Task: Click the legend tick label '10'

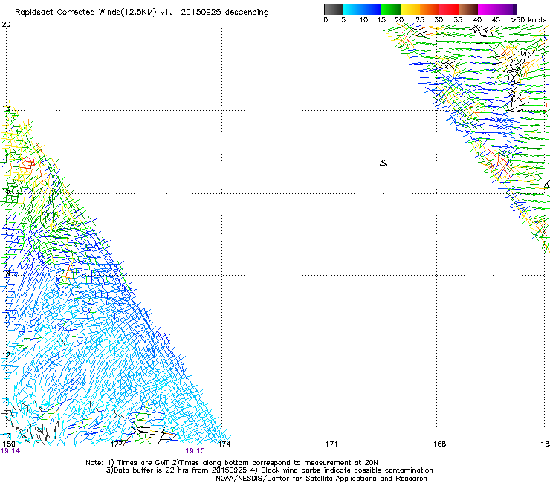Action: click(363, 20)
